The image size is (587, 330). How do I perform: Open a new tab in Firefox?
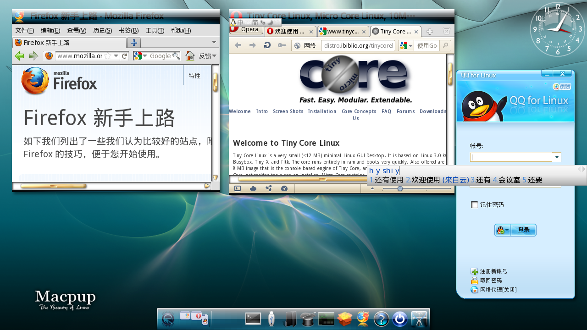[x=134, y=43]
